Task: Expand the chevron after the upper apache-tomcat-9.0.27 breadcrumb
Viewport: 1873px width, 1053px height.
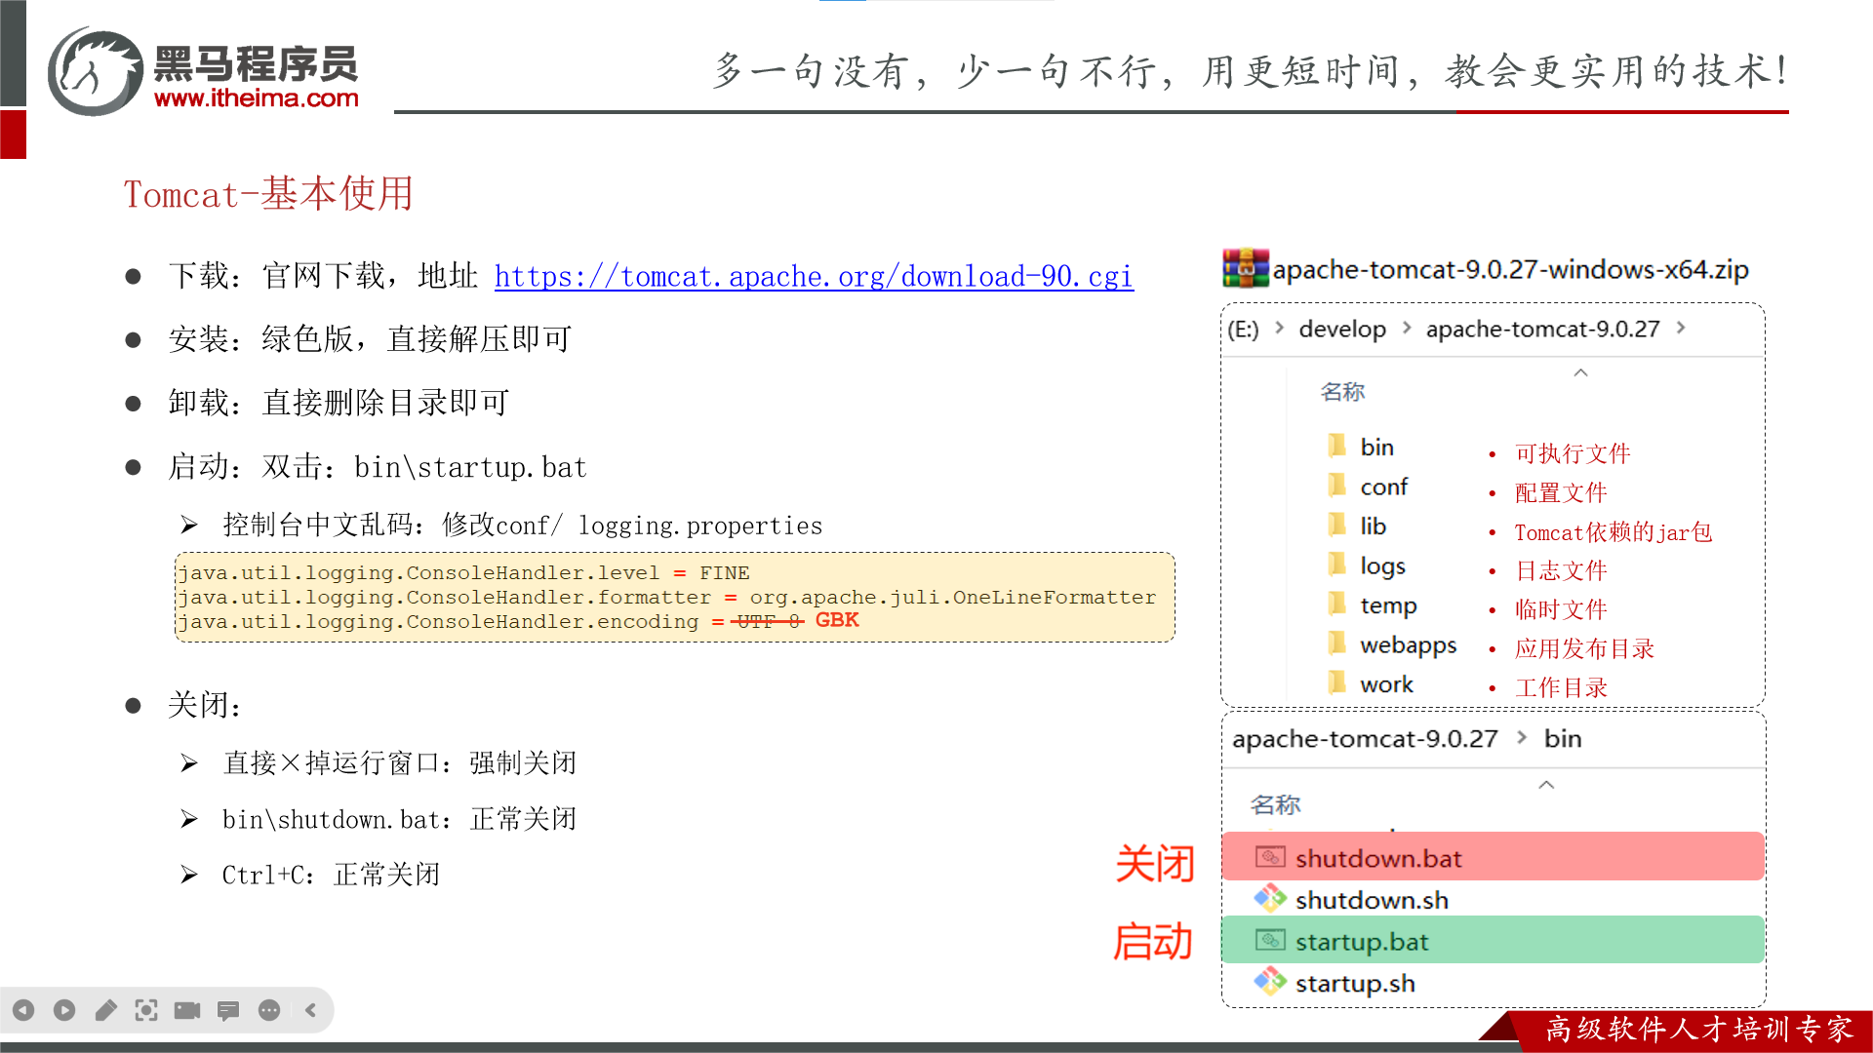Action: [1681, 329]
